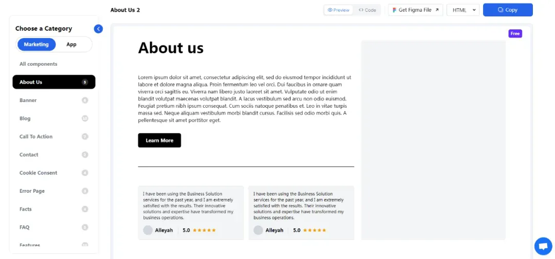
Task: Select All components in the sidebar
Action: click(38, 64)
